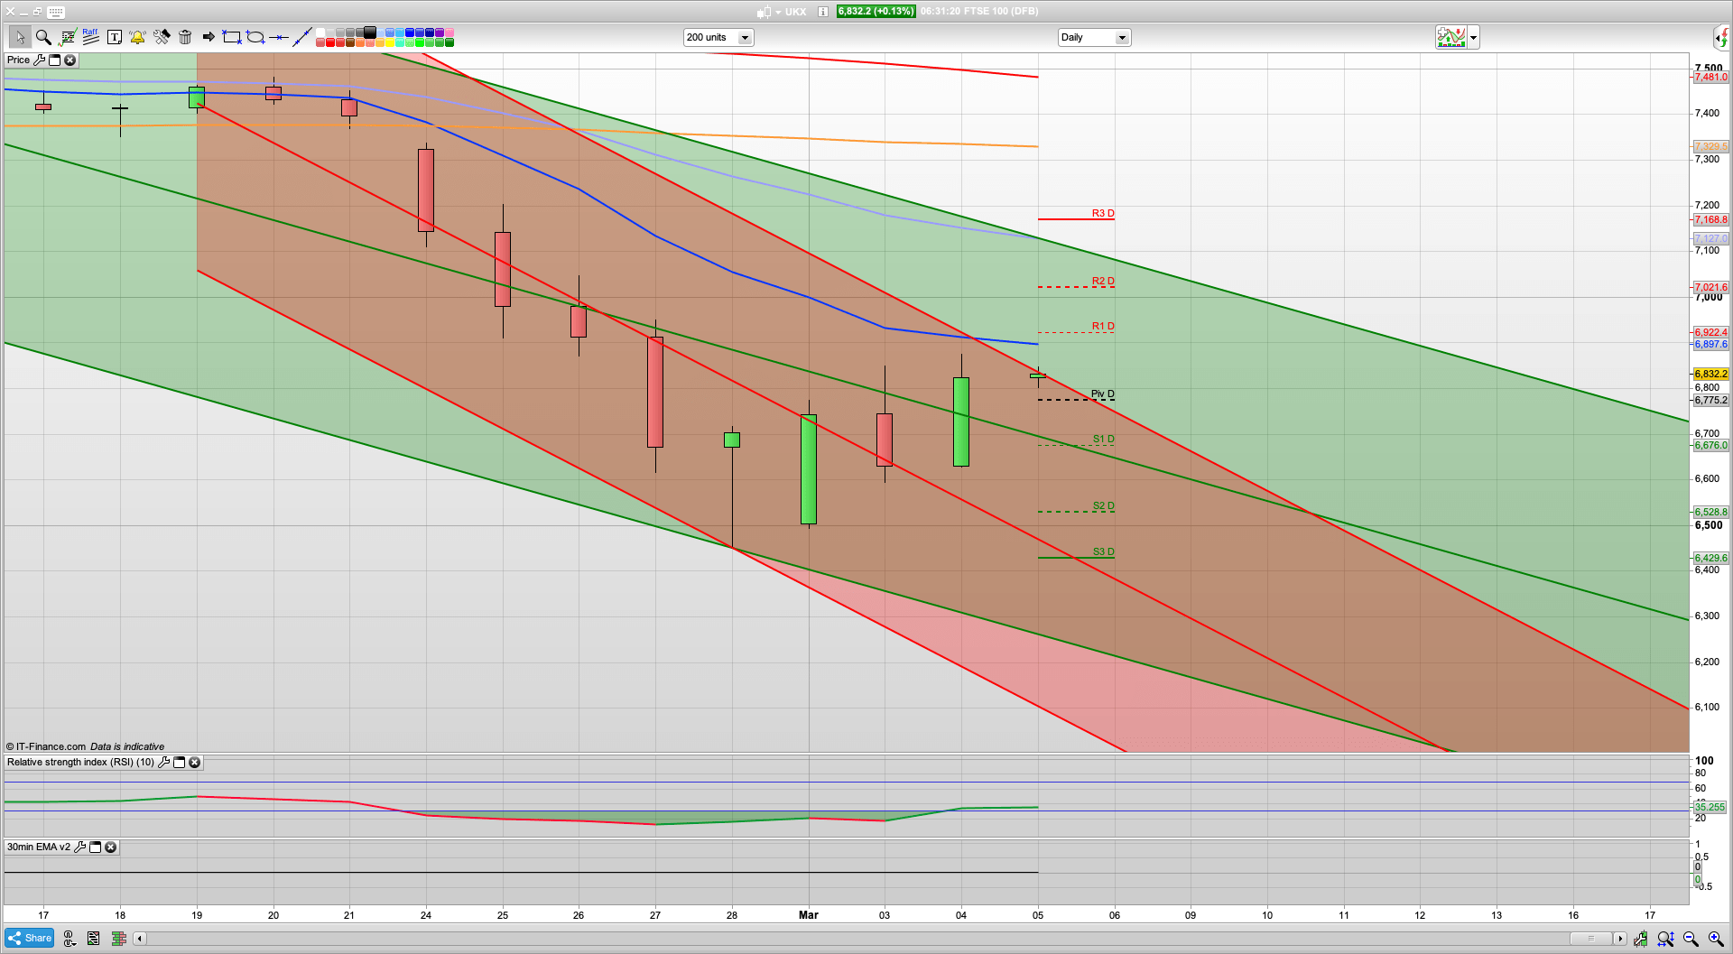
Task: Close the 30min EMA v2 panel
Action: [x=110, y=847]
